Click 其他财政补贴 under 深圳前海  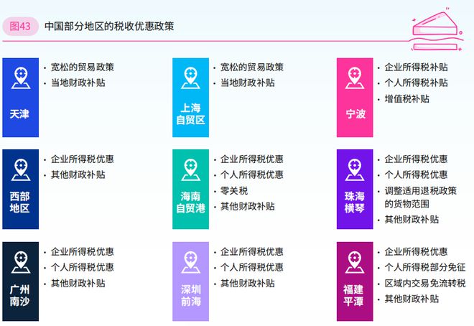coord(247,283)
